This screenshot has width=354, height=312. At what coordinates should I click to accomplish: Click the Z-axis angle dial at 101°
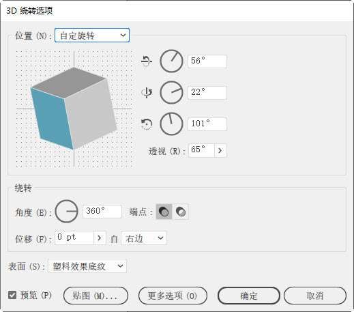click(x=171, y=124)
